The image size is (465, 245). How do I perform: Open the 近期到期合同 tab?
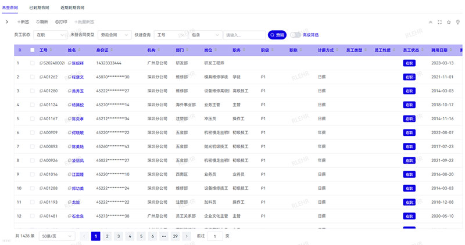click(x=72, y=8)
